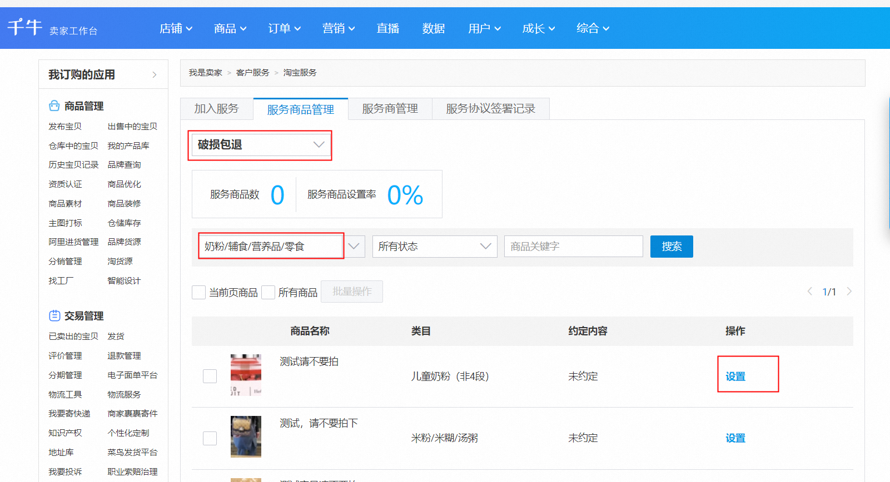Screen dimensions: 890x482
Task: Focus the 商品关键字 input field
Action: click(x=574, y=247)
